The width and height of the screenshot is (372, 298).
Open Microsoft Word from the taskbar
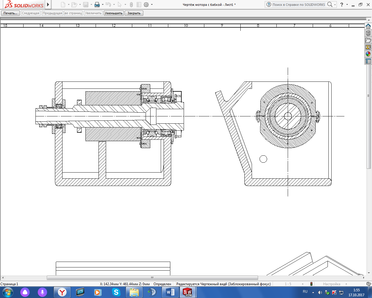tap(170, 292)
